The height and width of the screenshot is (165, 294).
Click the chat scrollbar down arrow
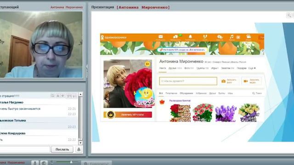(80, 143)
